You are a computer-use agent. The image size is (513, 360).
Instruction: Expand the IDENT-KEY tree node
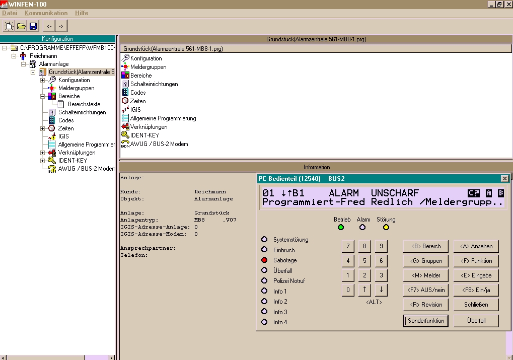43,161
